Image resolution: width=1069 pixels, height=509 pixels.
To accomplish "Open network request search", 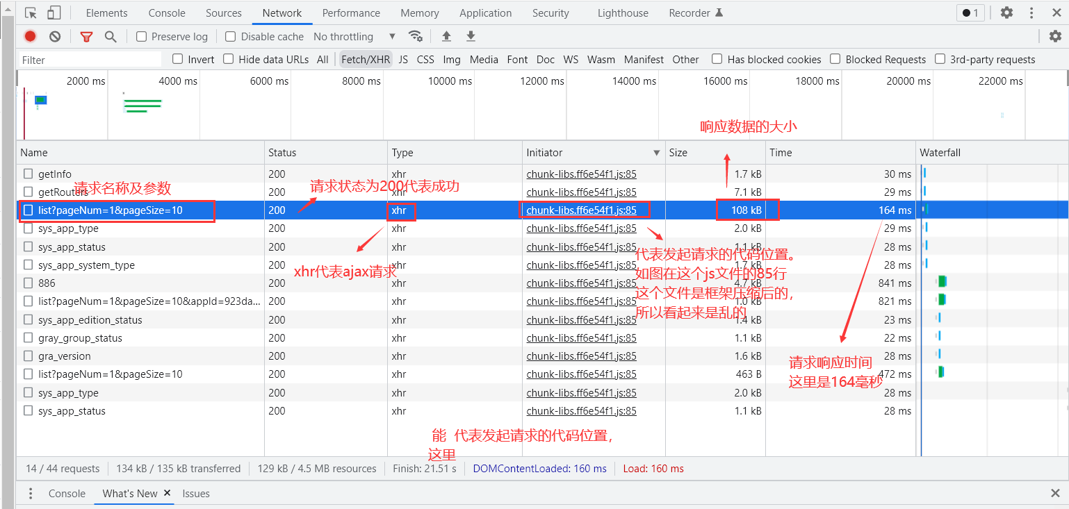I will pyautogui.click(x=111, y=36).
